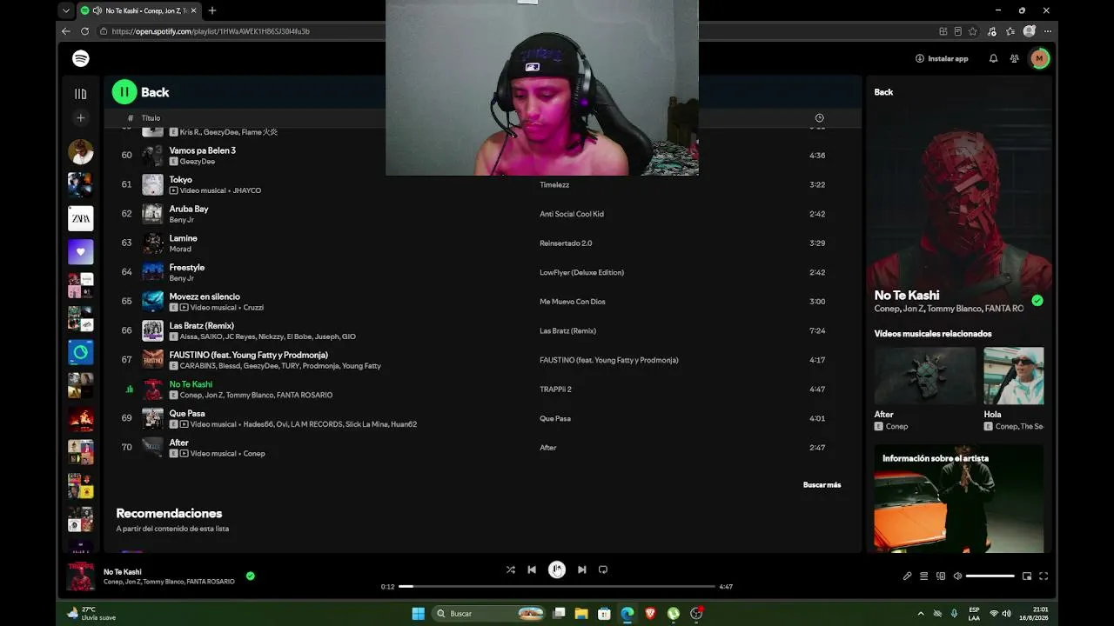Select the Las Bratz (Remix) track title

201,326
